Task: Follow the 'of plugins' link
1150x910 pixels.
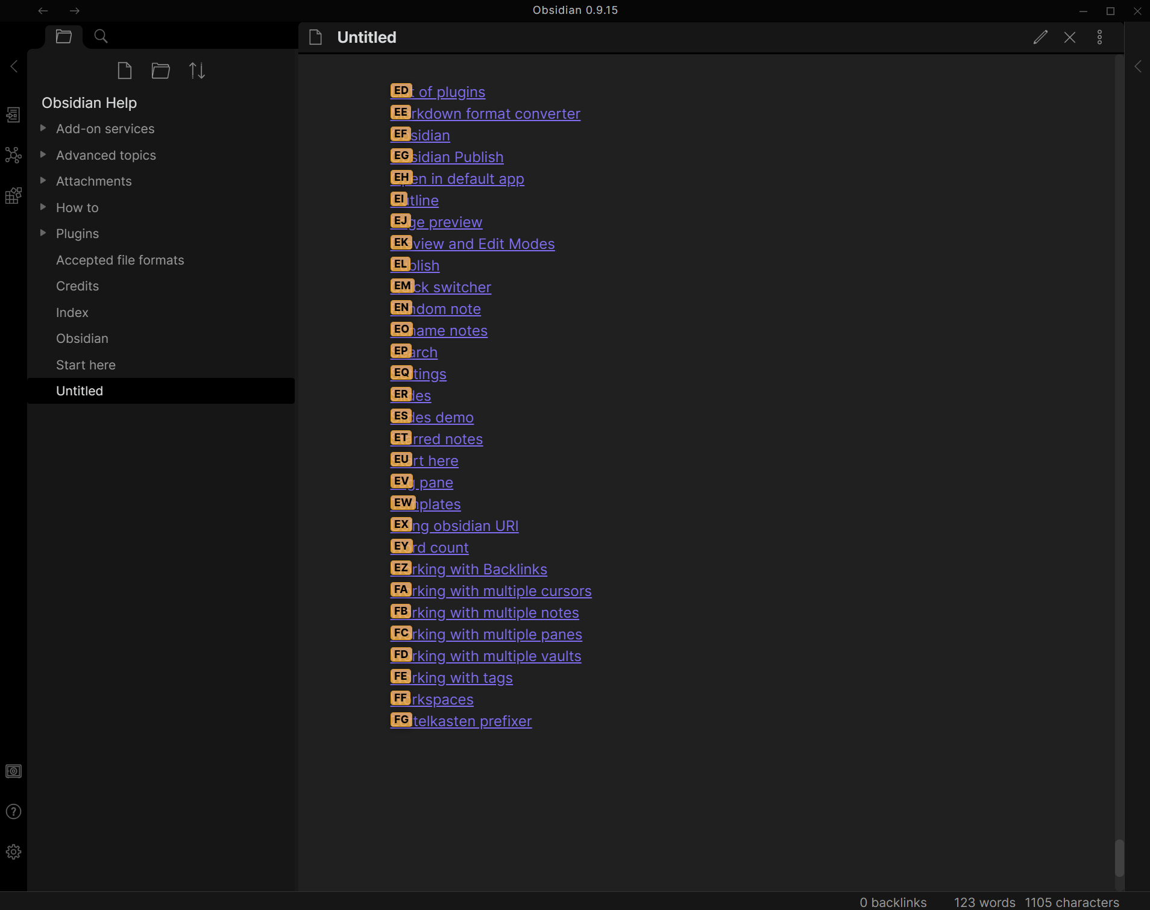Action: pyautogui.click(x=438, y=92)
